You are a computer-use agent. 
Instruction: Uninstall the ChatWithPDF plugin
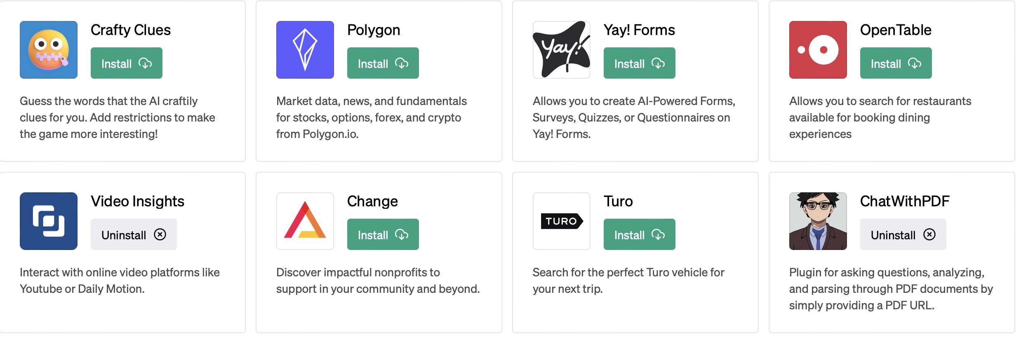tap(903, 234)
